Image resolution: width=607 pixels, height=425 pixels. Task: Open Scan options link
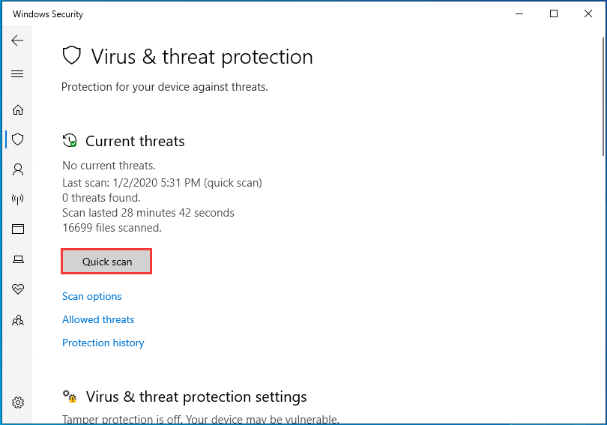91,297
